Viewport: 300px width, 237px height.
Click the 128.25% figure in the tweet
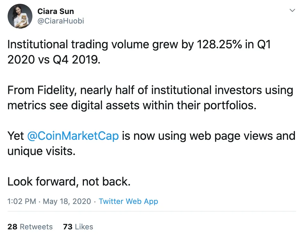(219, 44)
